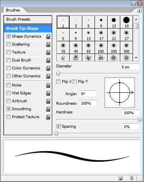Click the brush list scrollbar thumb

tap(136, 26)
